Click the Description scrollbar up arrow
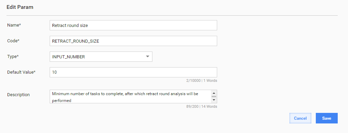Viewport: 348px width, 133px height. pyautogui.click(x=214, y=93)
